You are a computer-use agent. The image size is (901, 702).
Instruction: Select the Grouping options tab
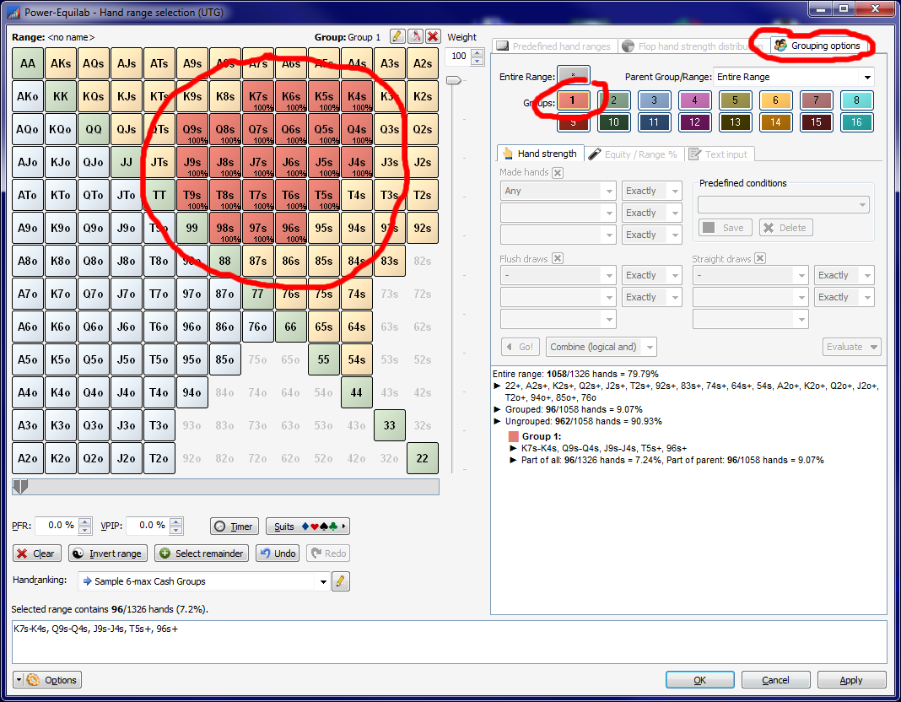tap(817, 46)
